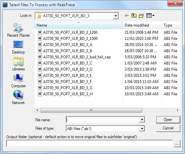185x154 pixels.
Task: Expand the Files of type dropdown
Action: pos(142,128)
